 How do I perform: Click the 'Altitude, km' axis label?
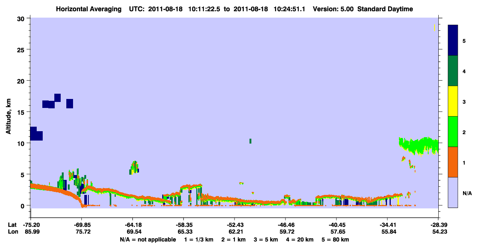8,117
